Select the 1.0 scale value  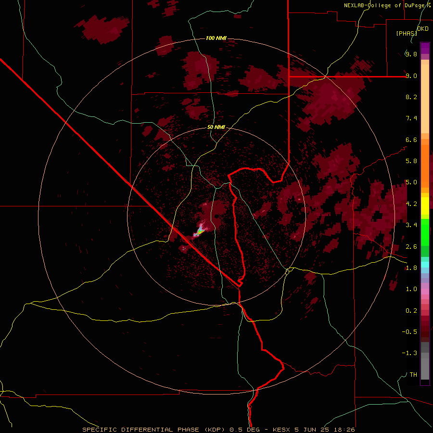pos(411,289)
